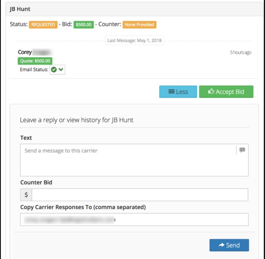Send the reply to the carrier

pos(229,245)
